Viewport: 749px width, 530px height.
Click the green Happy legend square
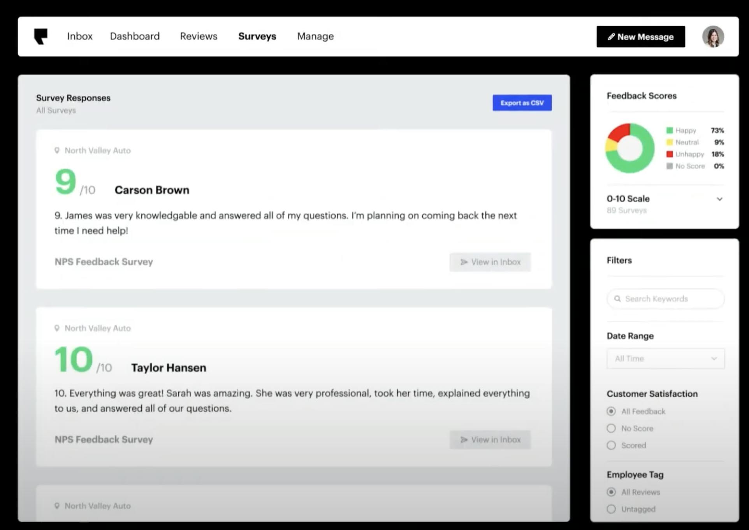(669, 130)
